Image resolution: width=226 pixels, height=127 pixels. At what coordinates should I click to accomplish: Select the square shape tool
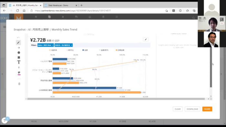(x=19, y=57)
